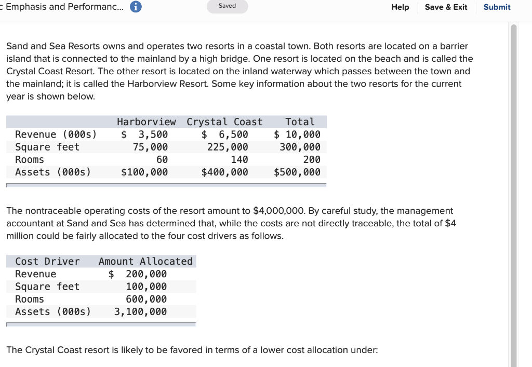Click the Saved status indicator
Image resolution: width=532 pixels, height=367 pixels.
click(x=227, y=6)
